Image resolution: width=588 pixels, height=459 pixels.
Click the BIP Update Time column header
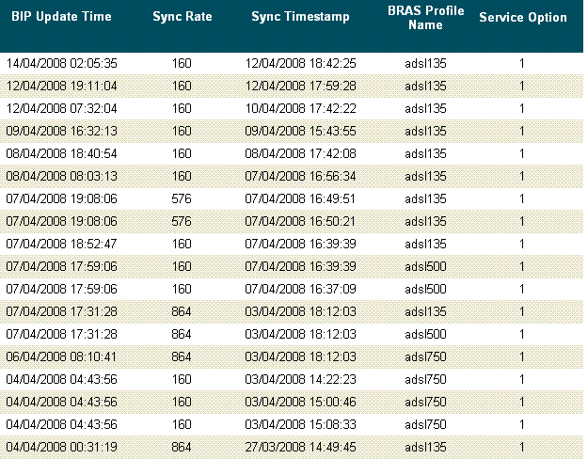point(61,17)
